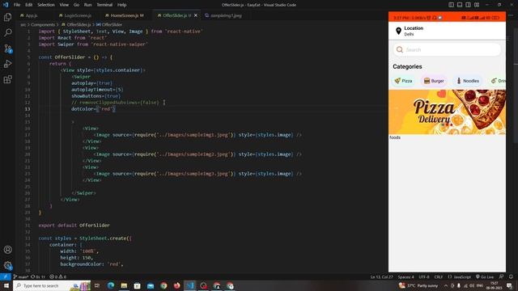
Task: Click the Go Live button
Action: point(485,276)
